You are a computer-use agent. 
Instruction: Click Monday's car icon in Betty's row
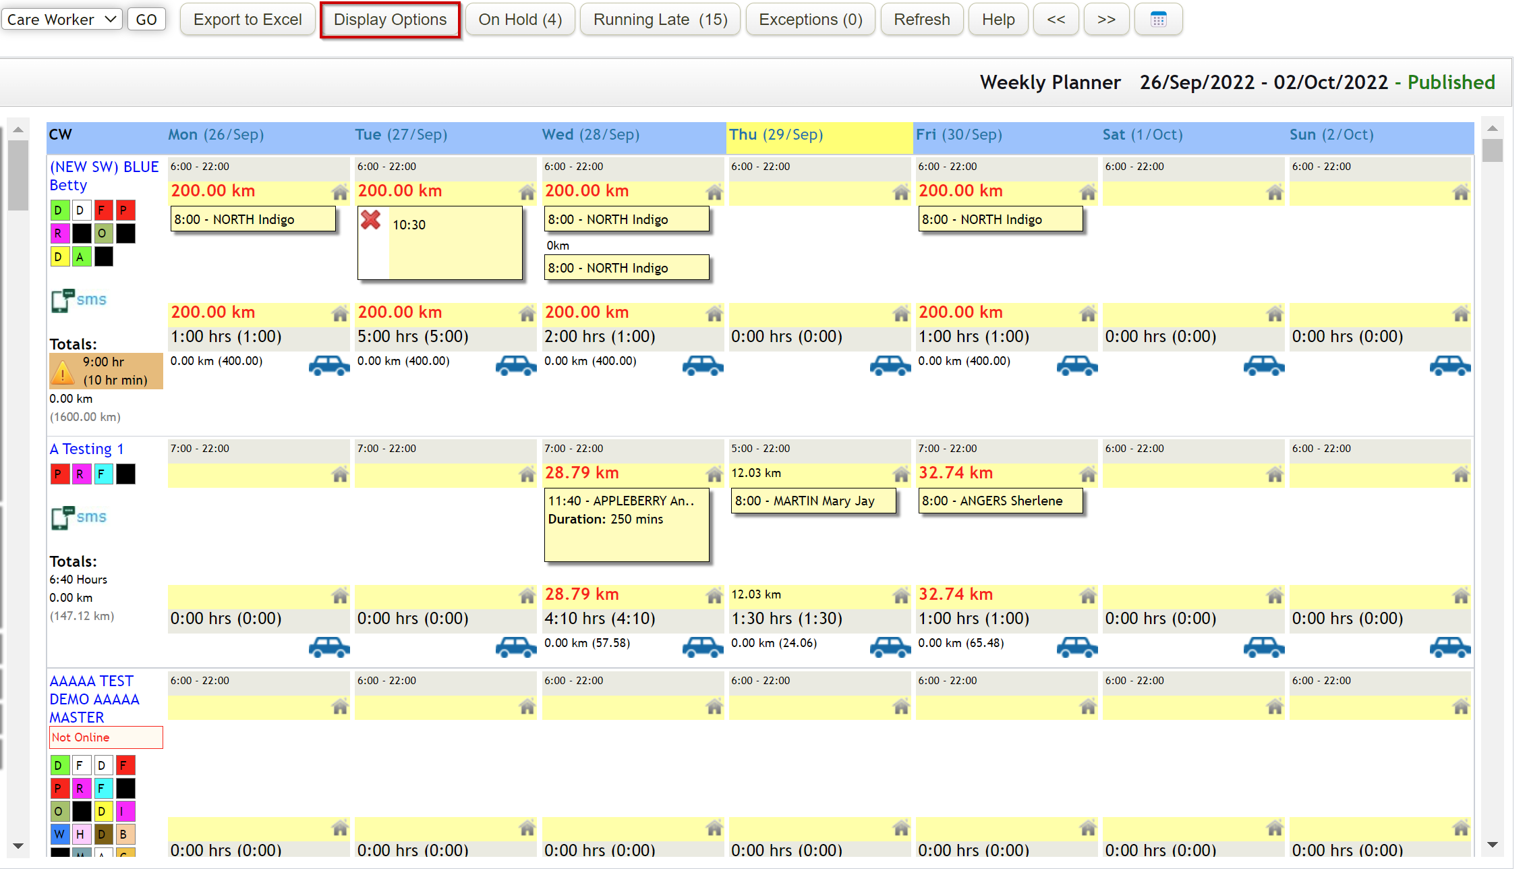tap(328, 365)
